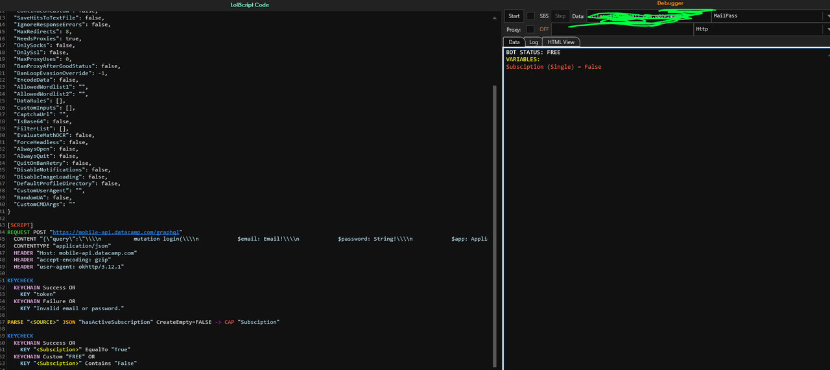This screenshot has width=830, height=370.
Task: Click the "EvaluateMathOCR": false line
Action: click(x=54, y=136)
